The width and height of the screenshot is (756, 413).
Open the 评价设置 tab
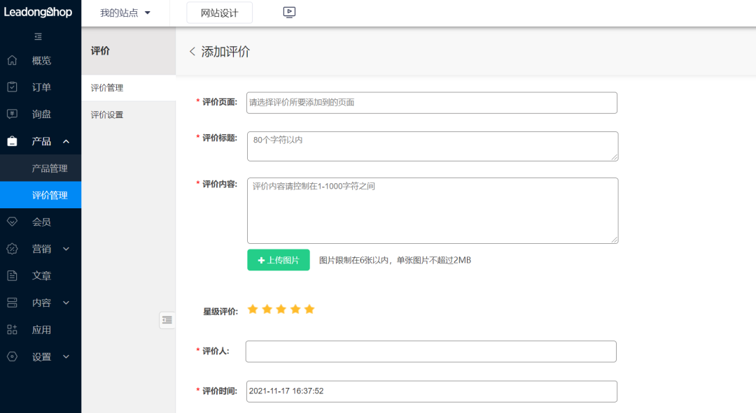107,115
